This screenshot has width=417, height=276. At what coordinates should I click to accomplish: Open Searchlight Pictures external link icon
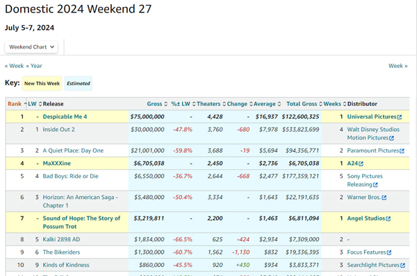pos(402,266)
